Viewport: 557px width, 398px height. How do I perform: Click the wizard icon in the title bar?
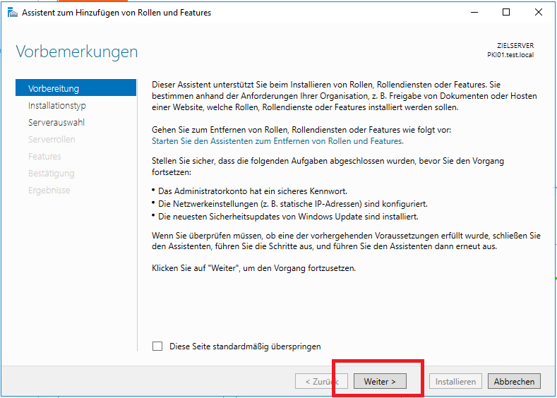coord(12,13)
